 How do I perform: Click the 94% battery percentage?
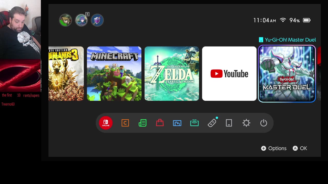tap(295, 20)
